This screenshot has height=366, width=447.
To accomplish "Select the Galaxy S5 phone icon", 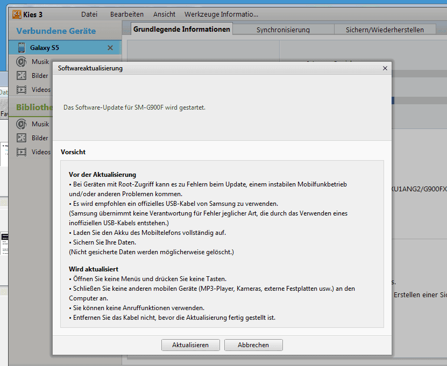I will (22, 48).
